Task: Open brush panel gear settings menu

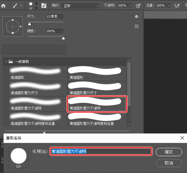Action: (x=137, y=17)
